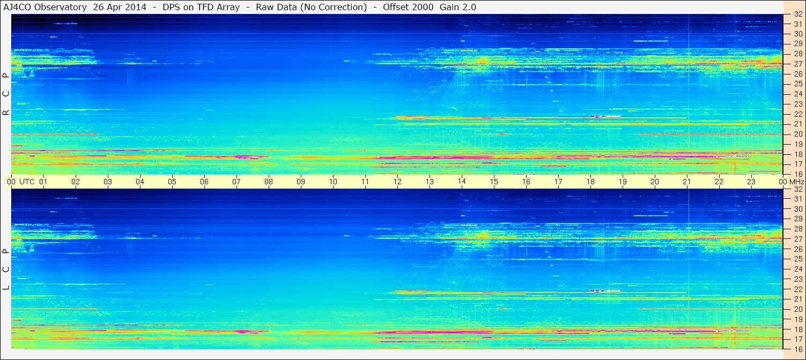
Task: Click the 27 MHz label on the LCP scale
Action: point(798,238)
